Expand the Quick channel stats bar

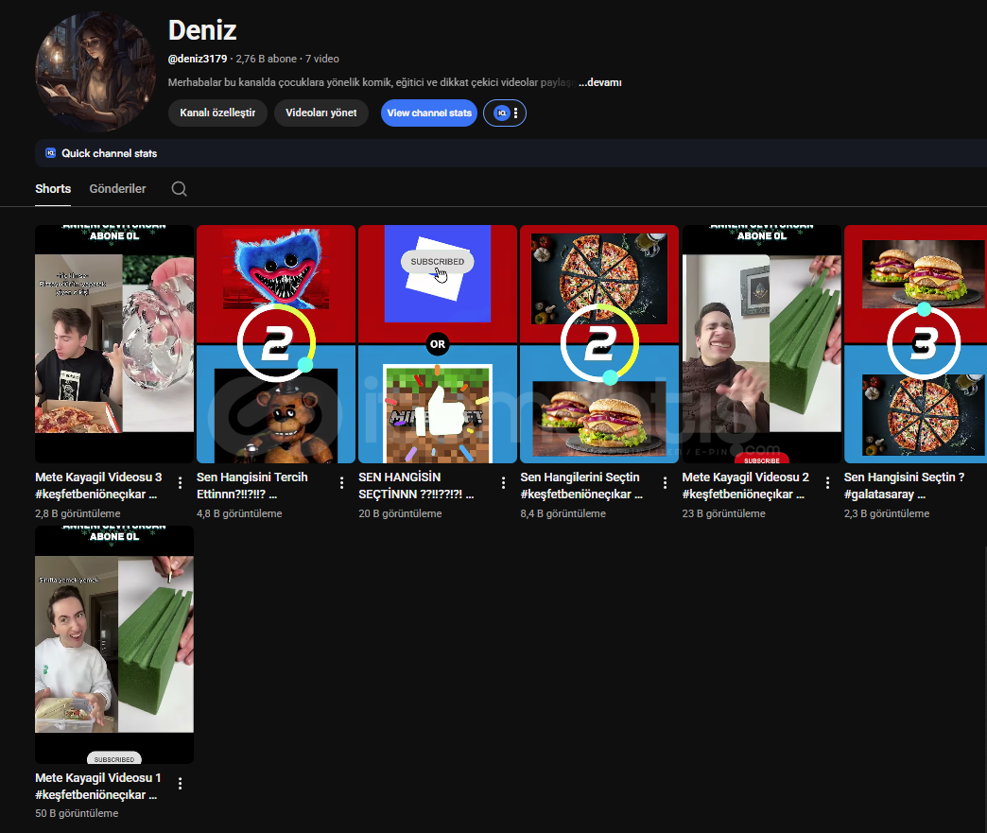click(x=109, y=153)
